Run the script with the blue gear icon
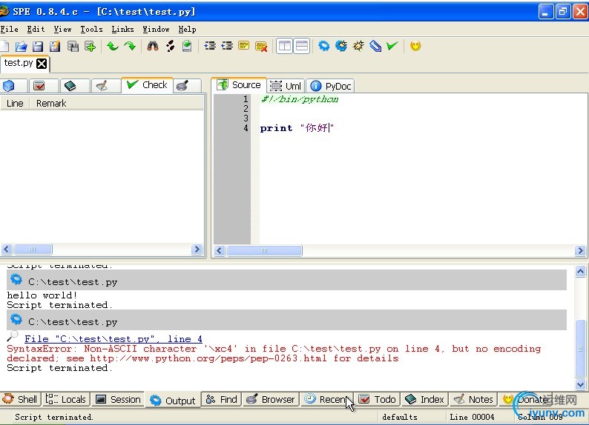Viewport: 589px width, 425px height. pyautogui.click(x=323, y=46)
